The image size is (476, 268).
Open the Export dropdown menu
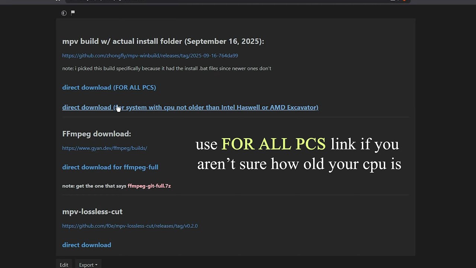point(88,265)
